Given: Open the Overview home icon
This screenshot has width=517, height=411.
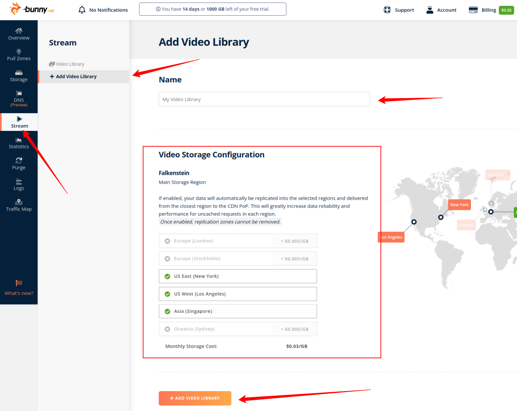Looking at the screenshot, I should 19,31.
